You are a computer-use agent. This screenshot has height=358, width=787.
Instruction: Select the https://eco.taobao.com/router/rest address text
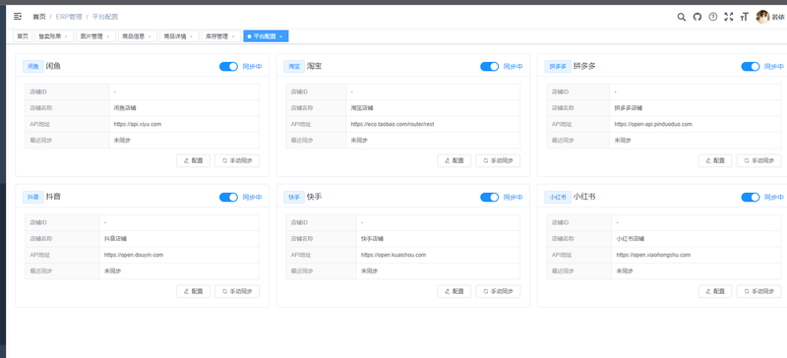coord(393,124)
